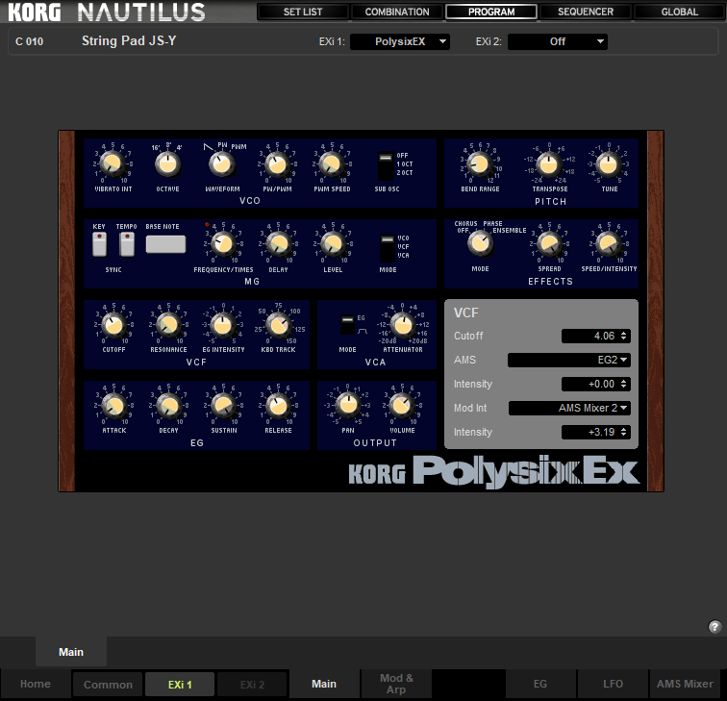Open the Home bottom tab
Screen dimensions: 727x701
click(36, 684)
